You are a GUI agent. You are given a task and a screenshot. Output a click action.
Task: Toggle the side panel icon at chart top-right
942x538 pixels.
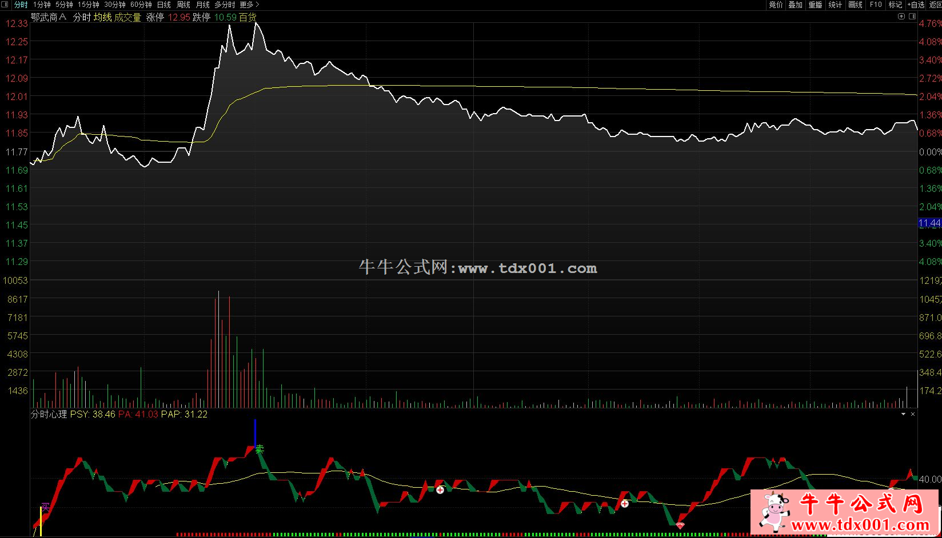[912, 17]
